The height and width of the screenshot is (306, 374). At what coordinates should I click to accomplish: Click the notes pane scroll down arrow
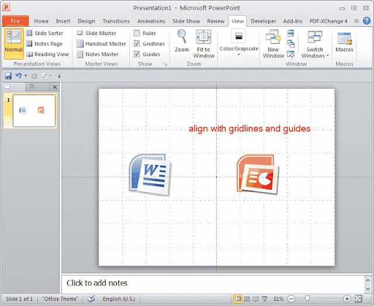(x=368, y=289)
